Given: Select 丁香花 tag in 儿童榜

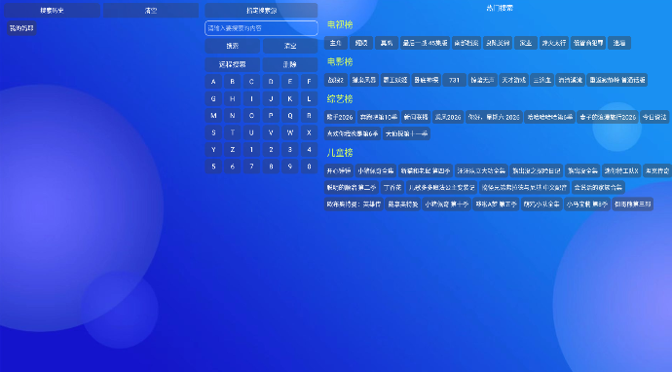Looking at the screenshot, I should coord(392,188).
